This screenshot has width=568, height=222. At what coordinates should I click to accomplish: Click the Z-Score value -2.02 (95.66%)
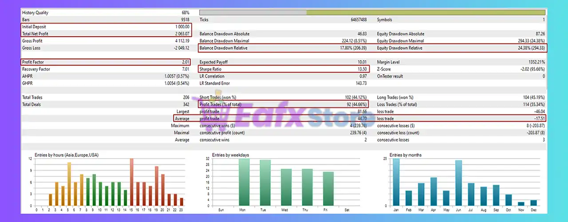530,69
